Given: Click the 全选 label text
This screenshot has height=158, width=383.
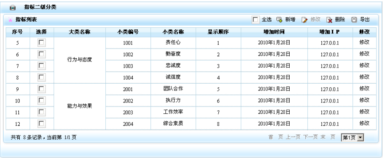Looking at the screenshot, I should [266, 20].
